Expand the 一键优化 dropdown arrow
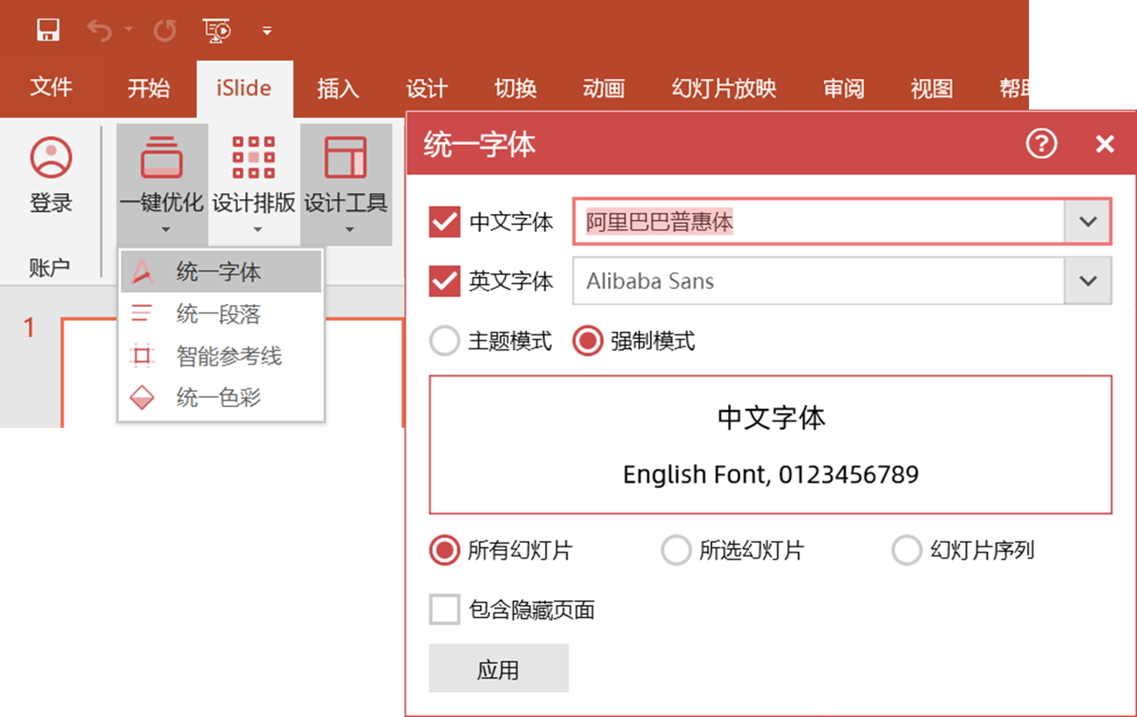This screenshot has width=1137, height=717. point(166,230)
